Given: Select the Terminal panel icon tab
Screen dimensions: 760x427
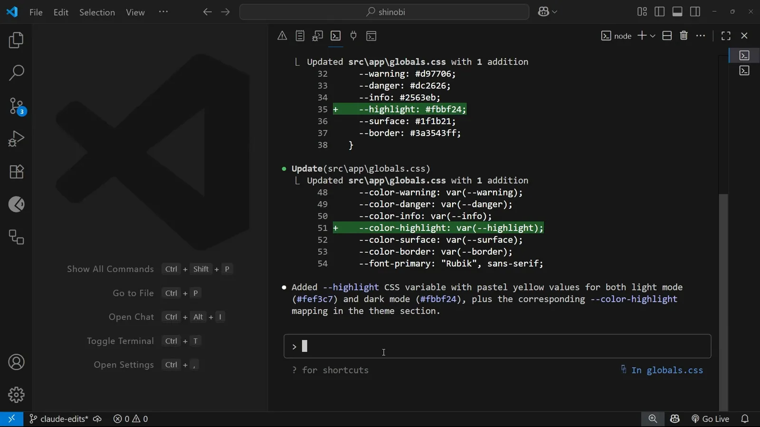Looking at the screenshot, I should pyautogui.click(x=336, y=36).
